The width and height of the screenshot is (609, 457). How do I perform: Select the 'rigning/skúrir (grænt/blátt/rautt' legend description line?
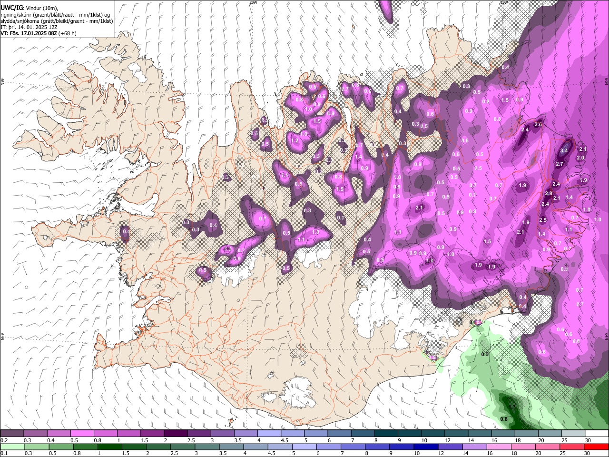(55, 15)
